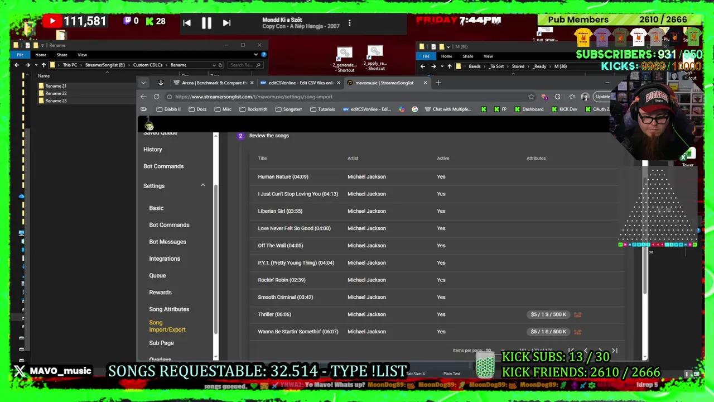Viewport: 714px width, 402px height.
Task: Open the Share tab in Rename explorer
Action: (x=62, y=55)
